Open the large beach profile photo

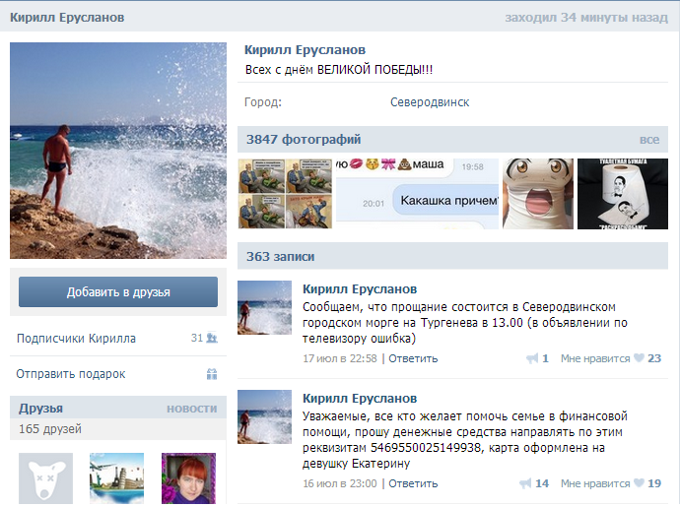[118, 151]
